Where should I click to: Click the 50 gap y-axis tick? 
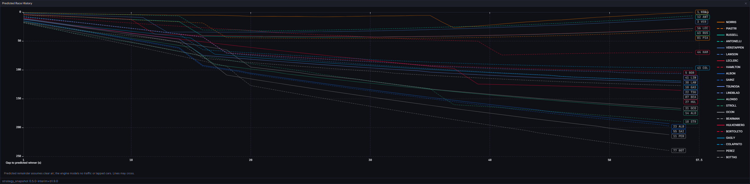tap(19, 41)
